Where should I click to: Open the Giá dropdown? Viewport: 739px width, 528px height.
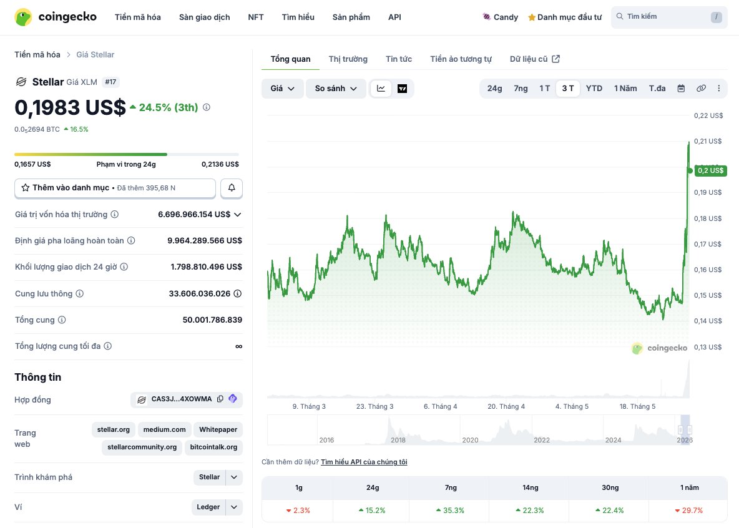tap(282, 89)
